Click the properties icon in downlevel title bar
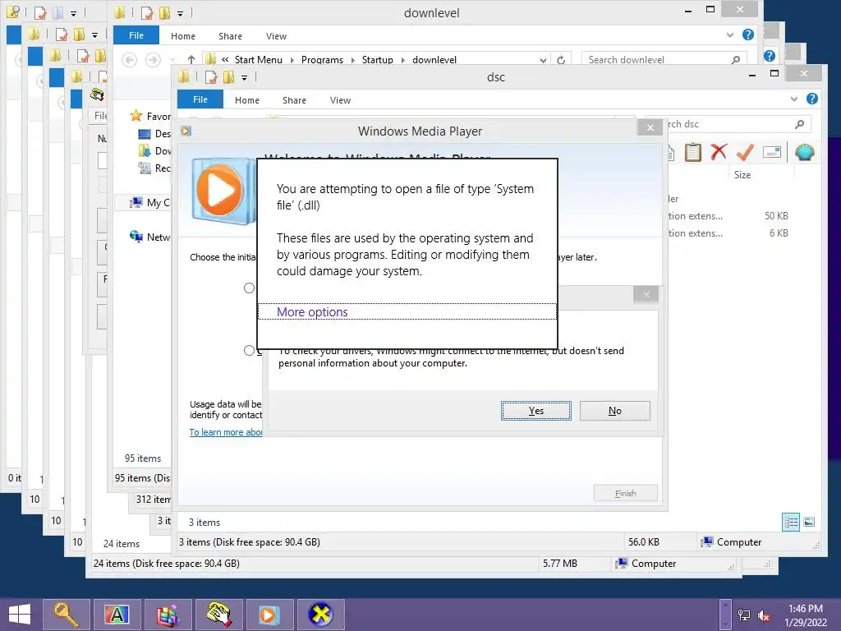 click(147, 13)
